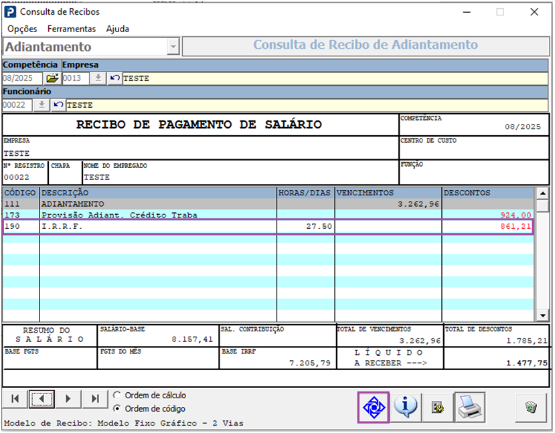Screen dimensions: 555x433
Task: Click the blue diamond icon button
Action: (x=373, y=406)
